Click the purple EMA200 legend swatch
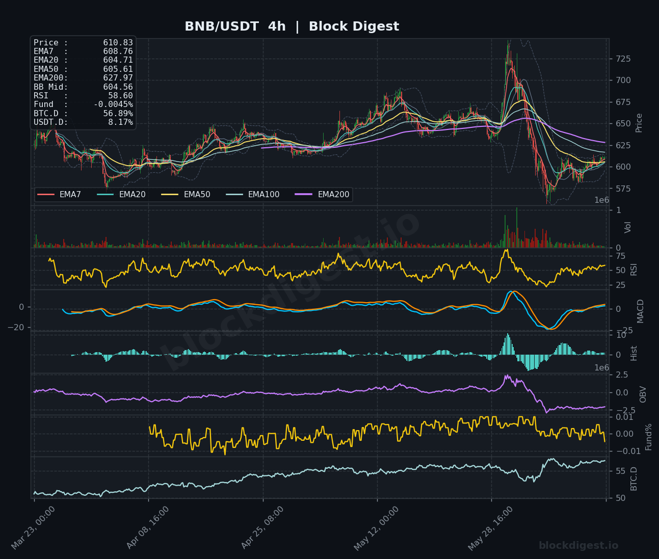 [304, 195]
